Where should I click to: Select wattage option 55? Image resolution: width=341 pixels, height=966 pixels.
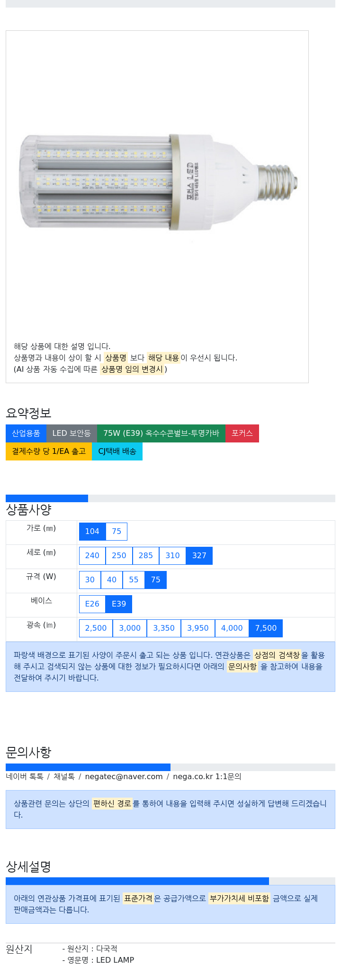click(134, 580)
